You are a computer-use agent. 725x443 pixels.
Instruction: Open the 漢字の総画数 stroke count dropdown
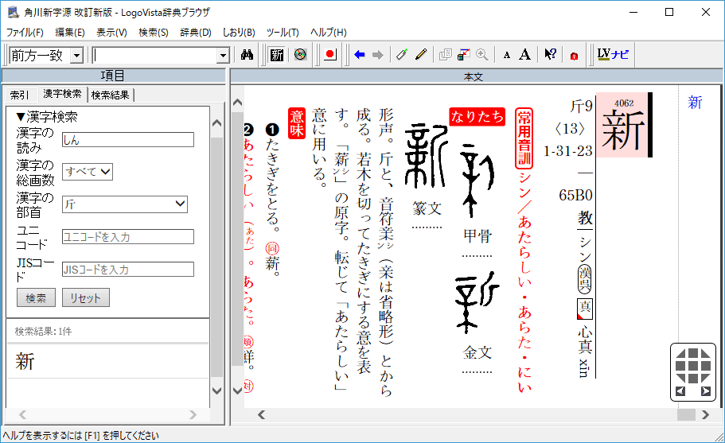click(x=88, y=172)
